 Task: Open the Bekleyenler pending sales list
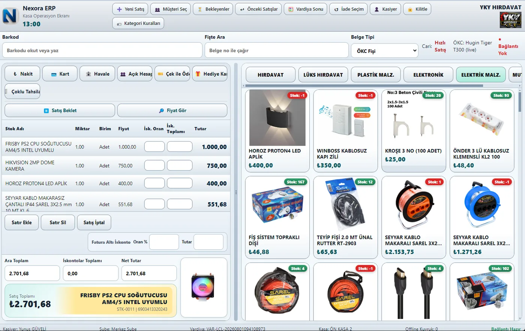point(213,9)
